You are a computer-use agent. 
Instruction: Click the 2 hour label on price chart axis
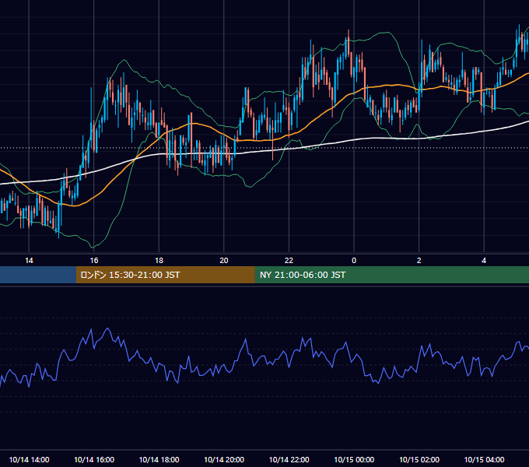[x=419, y=261]
